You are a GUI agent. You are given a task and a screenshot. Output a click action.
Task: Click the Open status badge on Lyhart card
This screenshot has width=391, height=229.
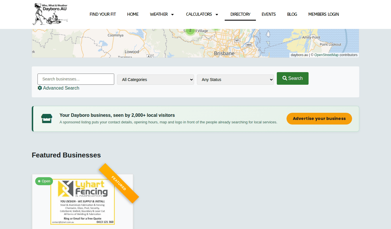click(x=44, y=181)
